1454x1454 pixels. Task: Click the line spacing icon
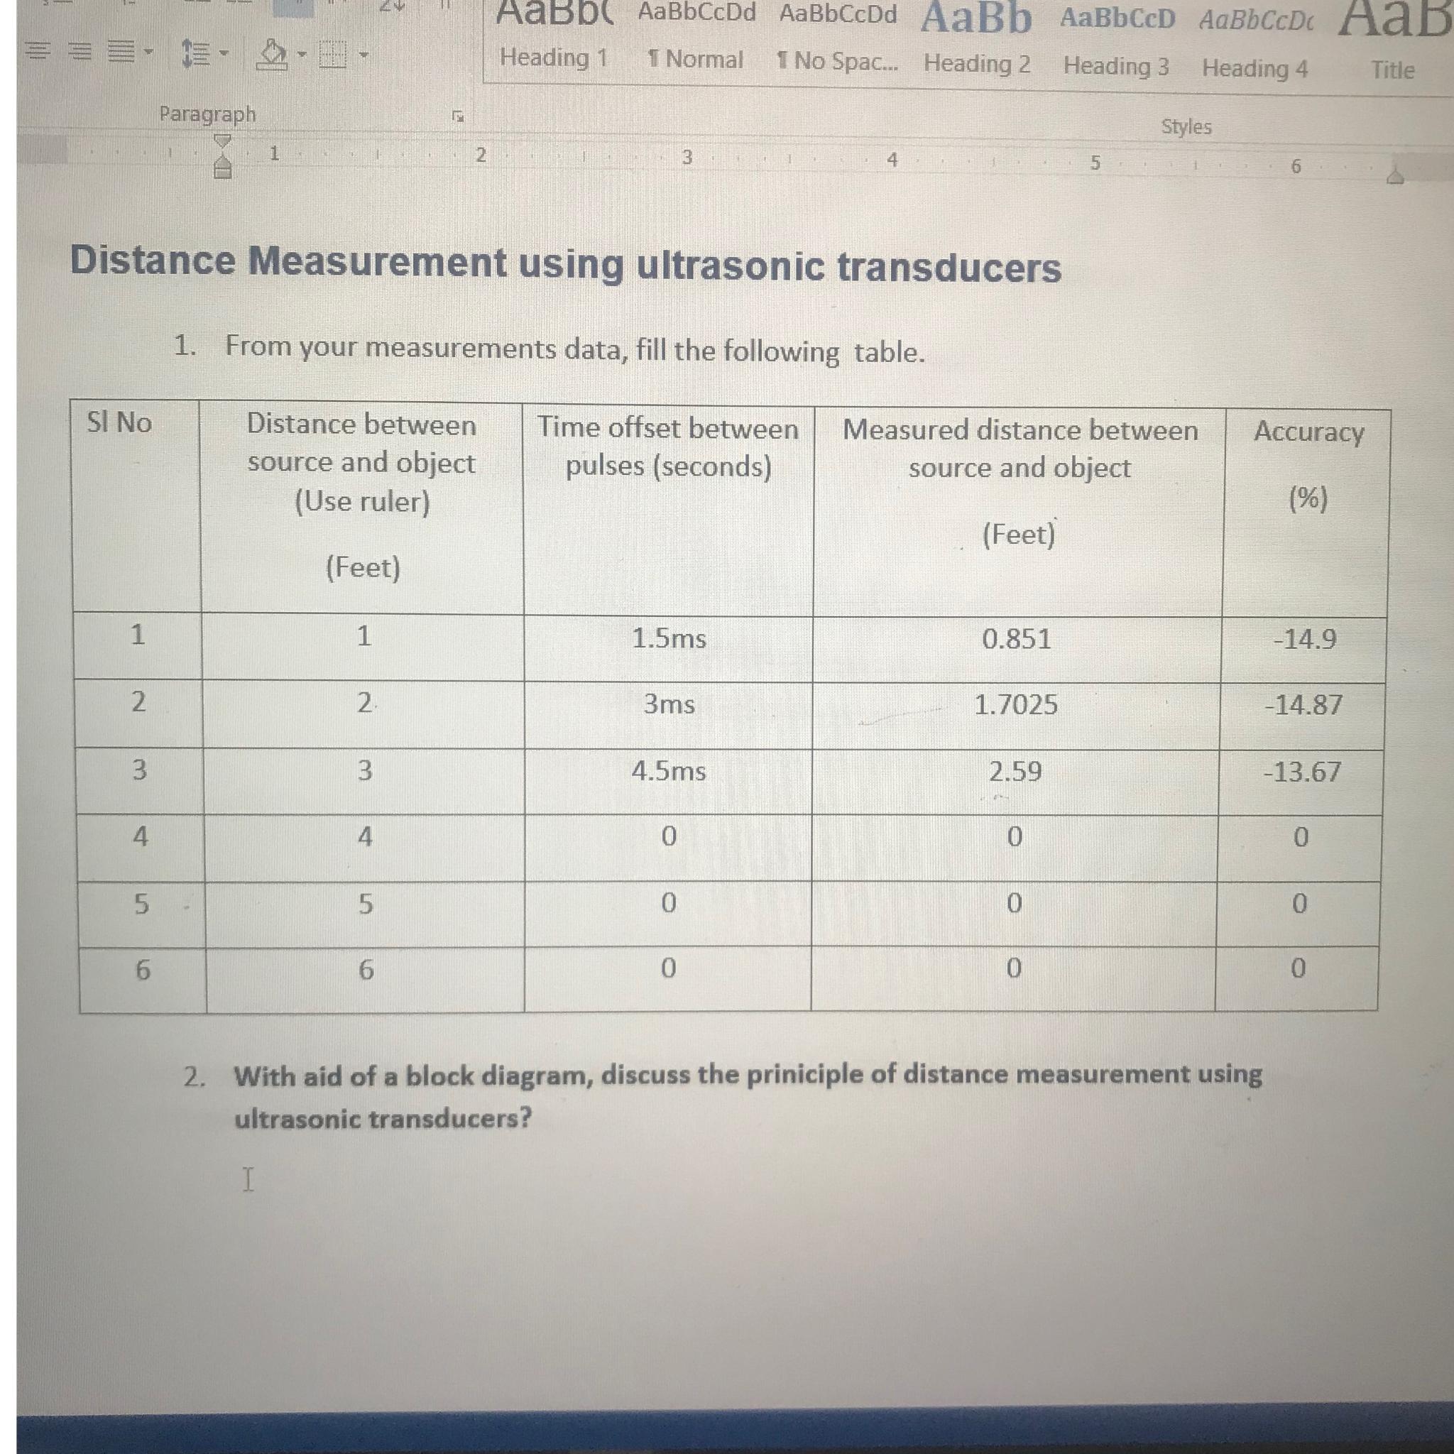[x=196, y=53]
